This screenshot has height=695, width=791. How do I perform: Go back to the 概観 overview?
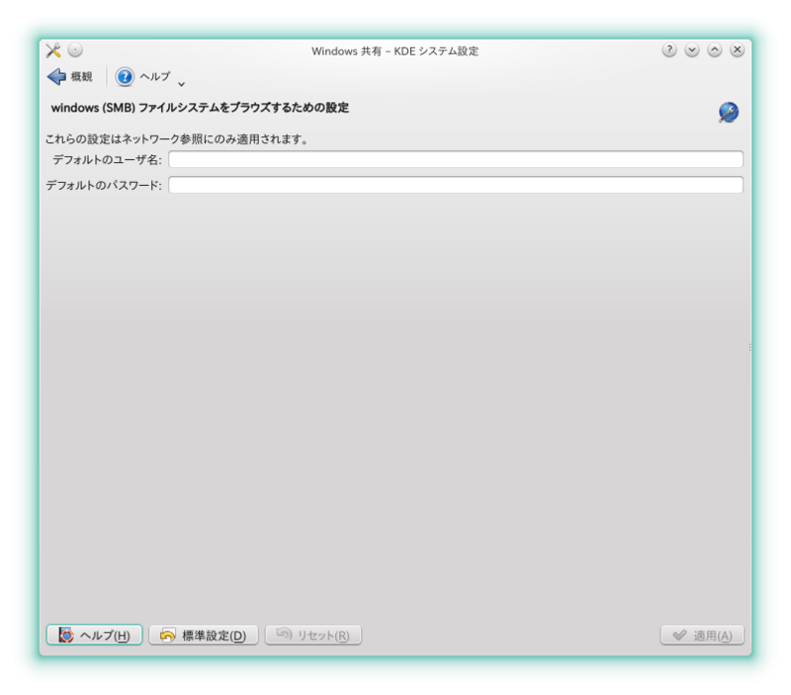[70, 77]
